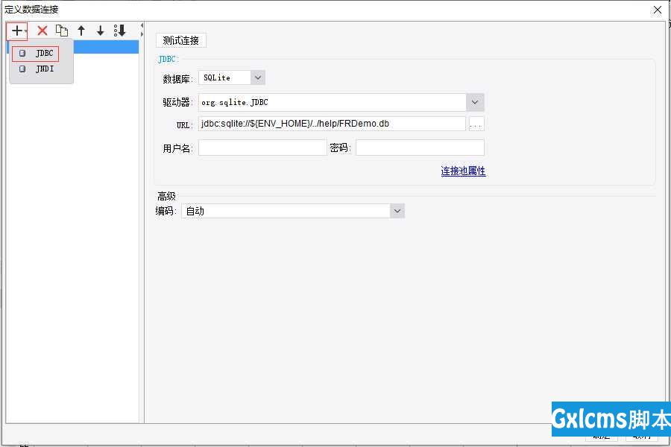Delete connection with red X icon
Image resolution: width=671 pixels, height=447 pixels.
(x=42, y=31)
